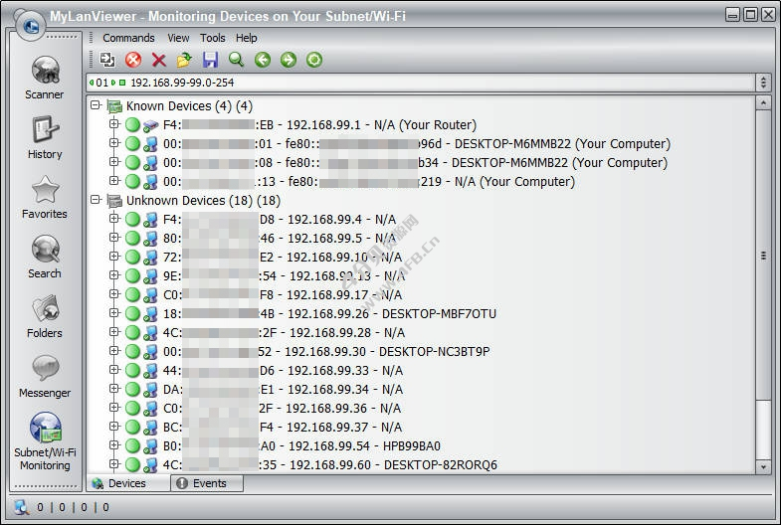Screen dimensions: 781x525
Task: Collapse the Unknown Devices group
Action: click(x=96, y=200)
